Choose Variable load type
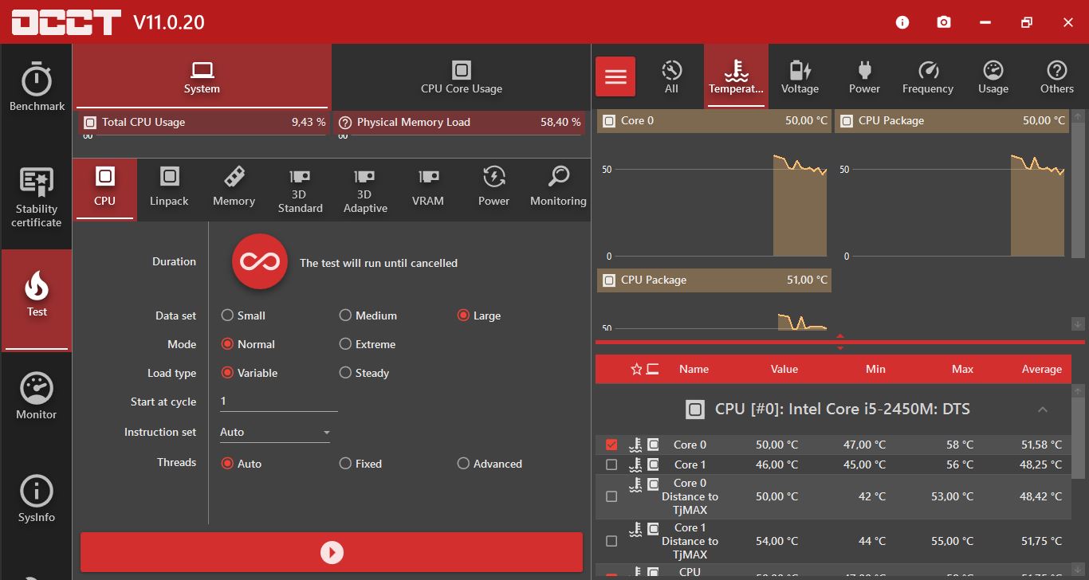 (x=250, y=373)
